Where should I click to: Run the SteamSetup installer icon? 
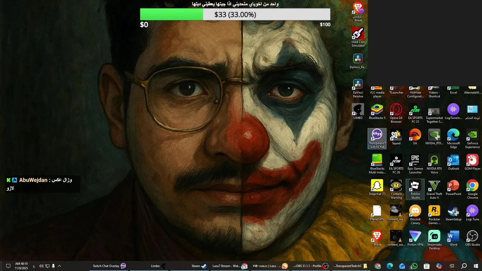coord(453,213)
